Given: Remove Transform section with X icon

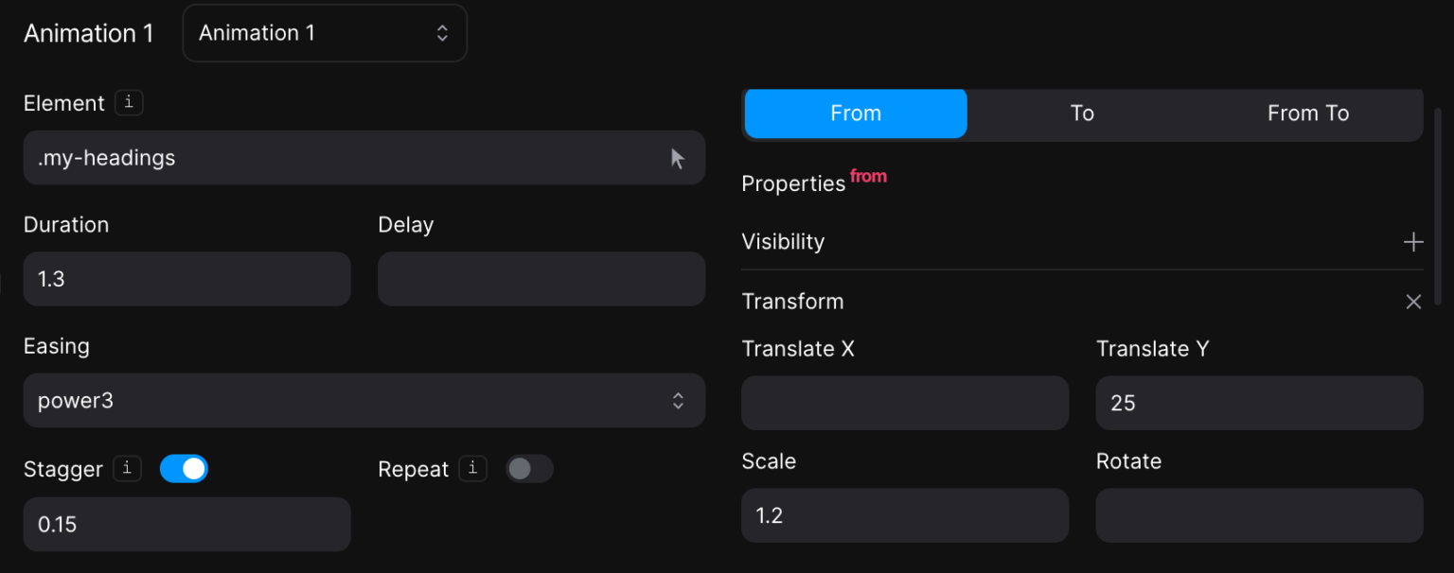Looking at the screenshot, I should (x=1413, y=302).
